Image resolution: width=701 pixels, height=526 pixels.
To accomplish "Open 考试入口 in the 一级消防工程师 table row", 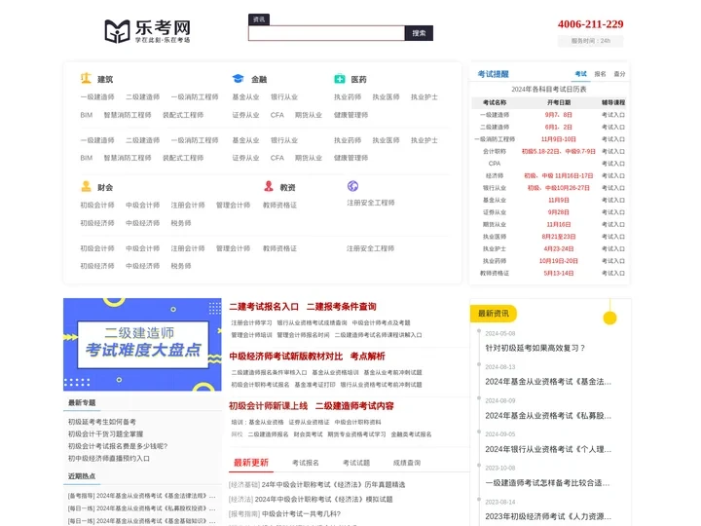I will coord(613,139).
